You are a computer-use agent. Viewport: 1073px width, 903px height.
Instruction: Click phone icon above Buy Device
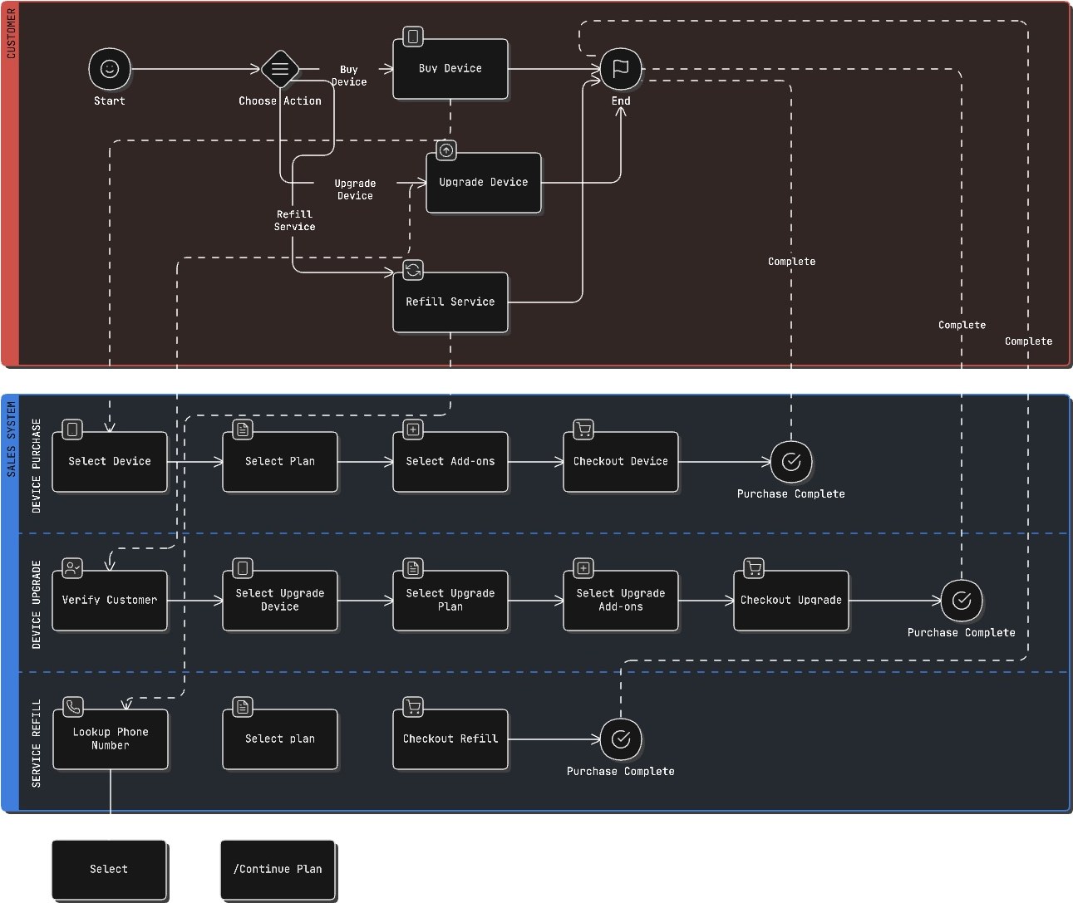tap(413, 37)
